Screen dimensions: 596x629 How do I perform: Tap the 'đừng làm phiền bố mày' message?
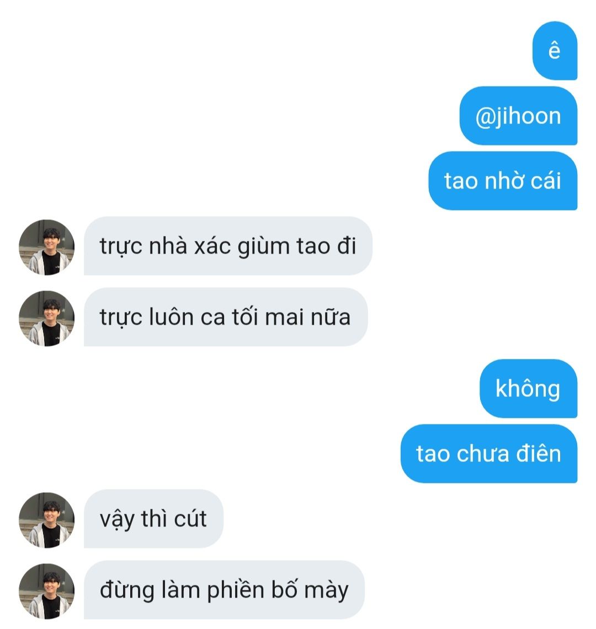[224, 590]
